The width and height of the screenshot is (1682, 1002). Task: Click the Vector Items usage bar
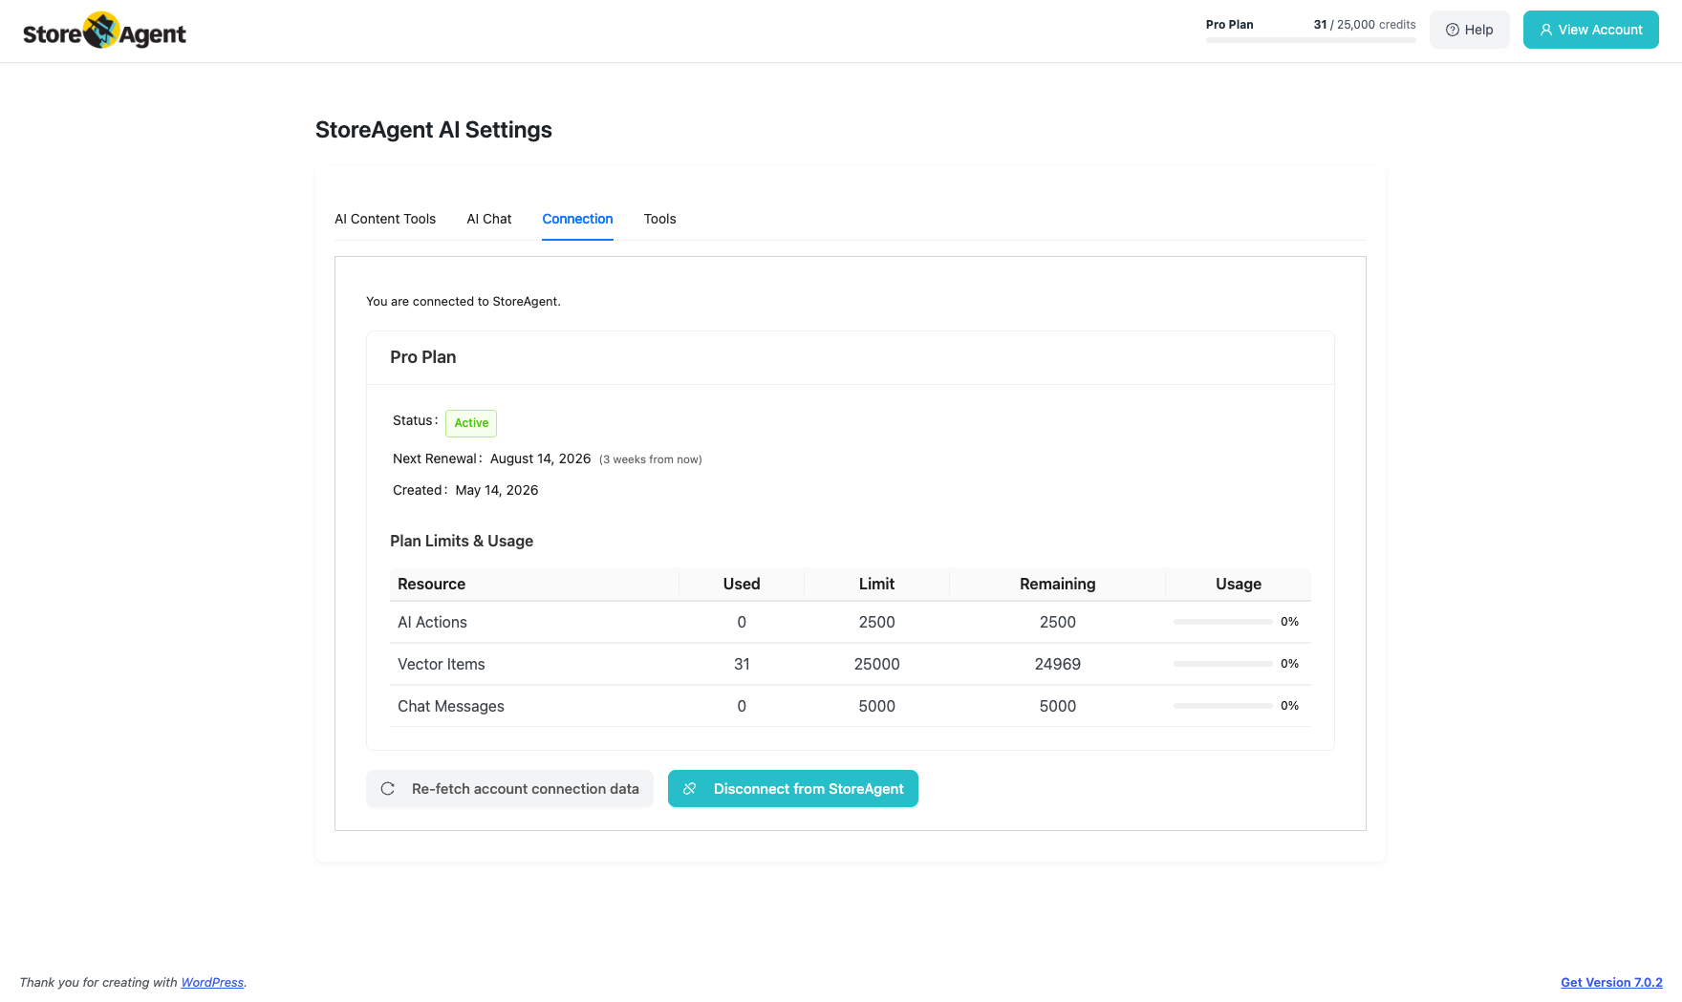pos(1223,664)
